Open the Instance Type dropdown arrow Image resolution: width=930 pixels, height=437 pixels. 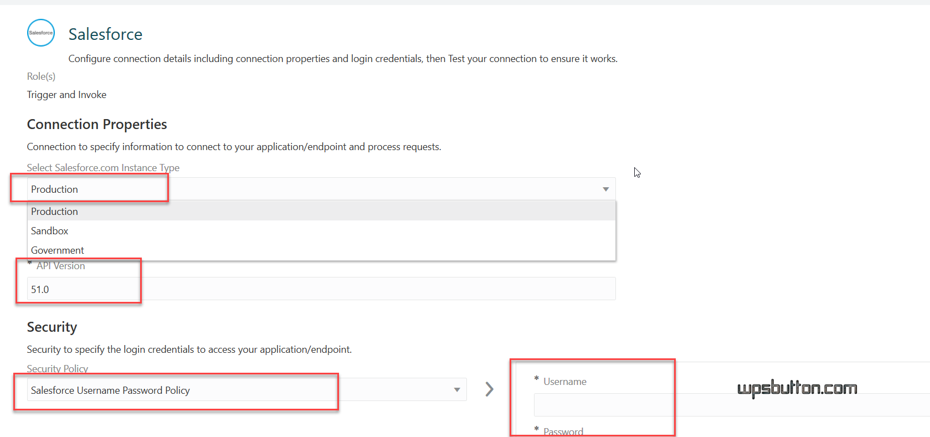(x=605, y=189)
